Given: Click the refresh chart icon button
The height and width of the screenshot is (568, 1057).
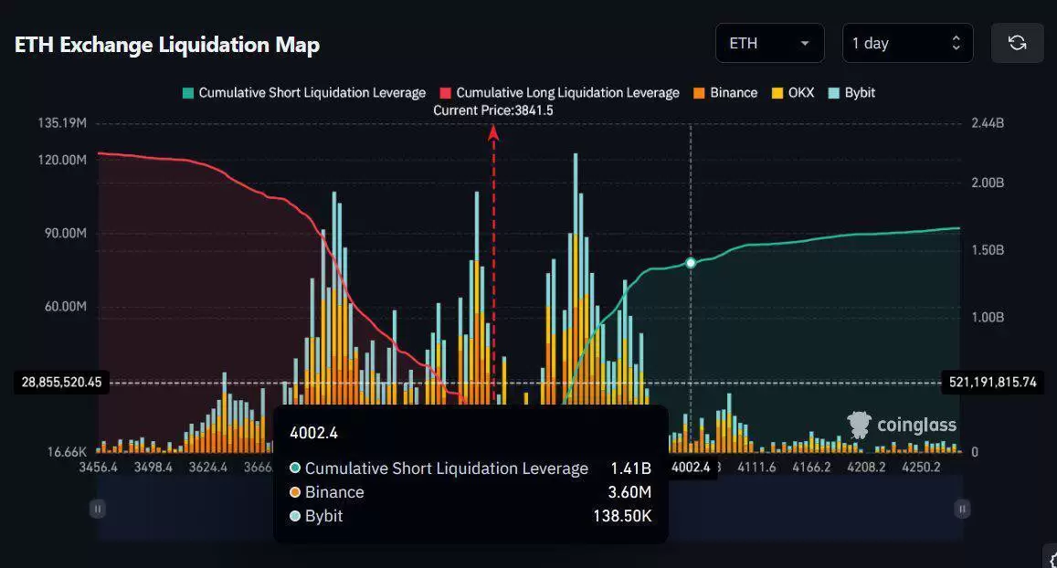Looking at the screenshot, I should 1017,43.
